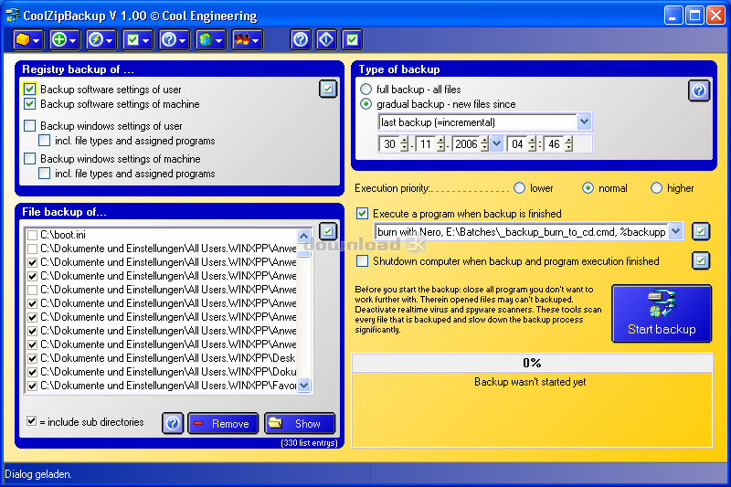731x487 pixels.
Task: Set execution priority to normal
Action: click(588, 188)
